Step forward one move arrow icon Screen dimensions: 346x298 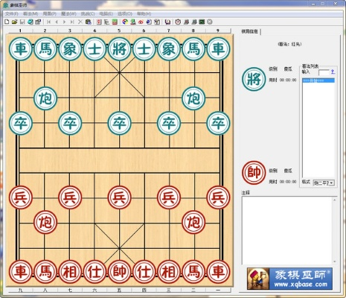point(64,22)
